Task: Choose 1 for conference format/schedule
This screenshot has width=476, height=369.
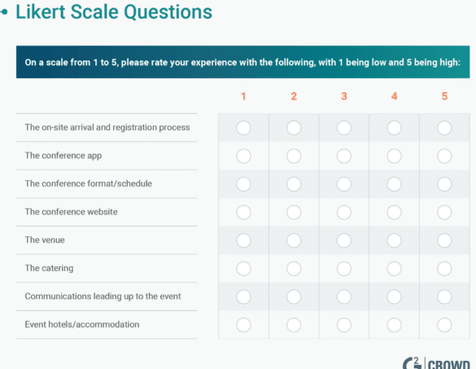Action: point(243,184)
